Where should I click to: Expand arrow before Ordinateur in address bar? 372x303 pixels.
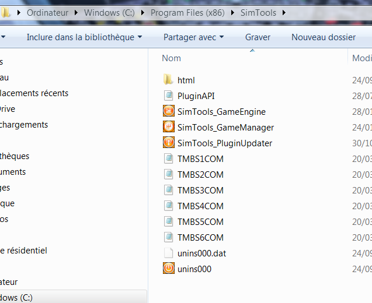[x=19, y=13]
